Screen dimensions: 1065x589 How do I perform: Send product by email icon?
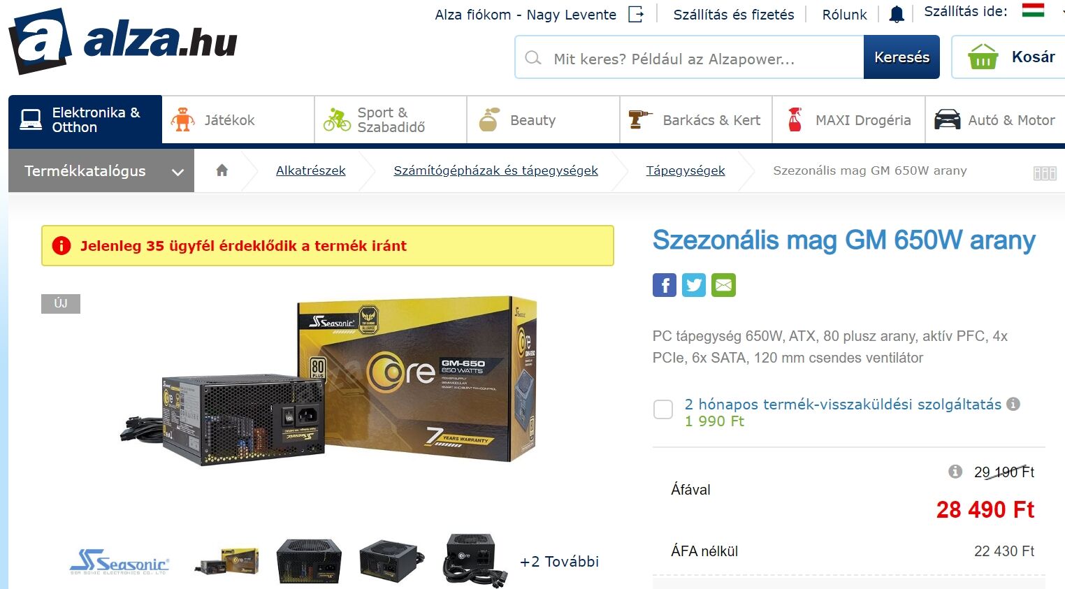(723, 285)
